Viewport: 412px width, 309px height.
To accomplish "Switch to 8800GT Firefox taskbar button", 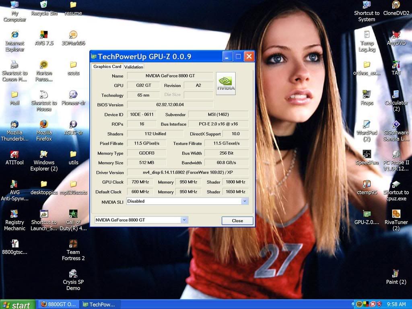I will coord(59,305).
